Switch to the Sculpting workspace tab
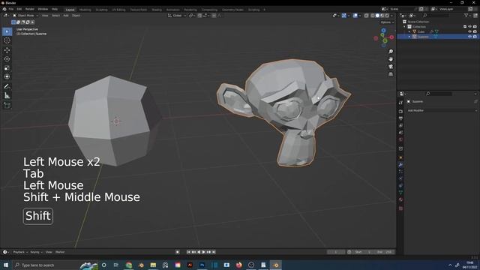 [x=102, y=10]
